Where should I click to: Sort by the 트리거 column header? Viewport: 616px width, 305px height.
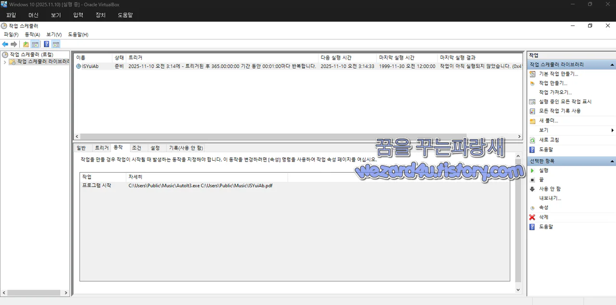tap(222, 58)
